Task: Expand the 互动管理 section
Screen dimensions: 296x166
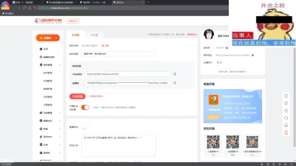Action: coord(60,113)
